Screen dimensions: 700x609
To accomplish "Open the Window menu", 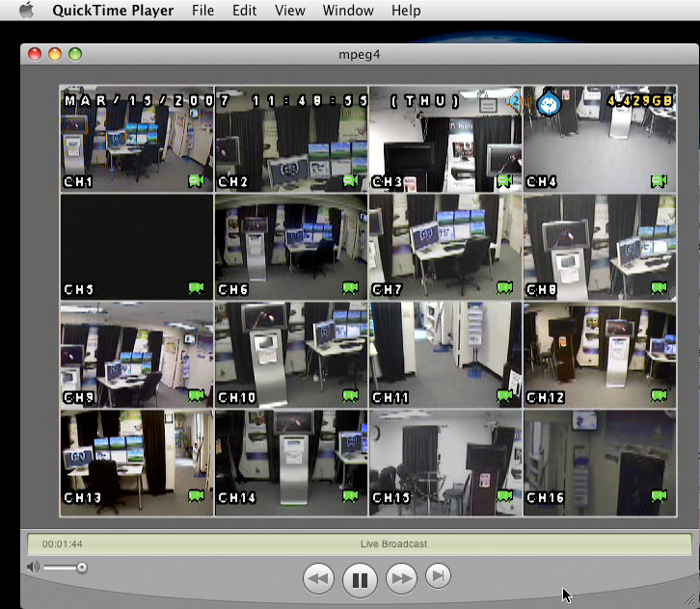I will pyautogui.click(x=348, y=11).
